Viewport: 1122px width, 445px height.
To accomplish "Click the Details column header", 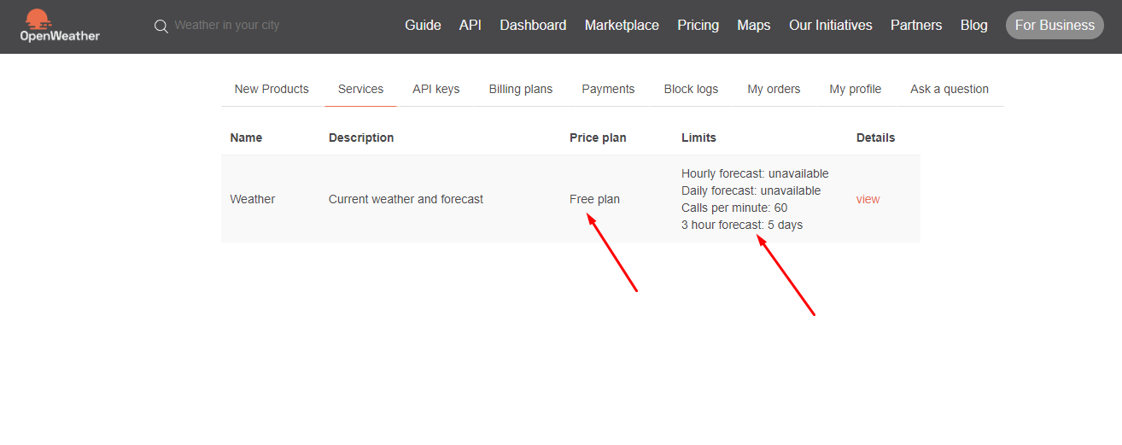I will point(875,138).
